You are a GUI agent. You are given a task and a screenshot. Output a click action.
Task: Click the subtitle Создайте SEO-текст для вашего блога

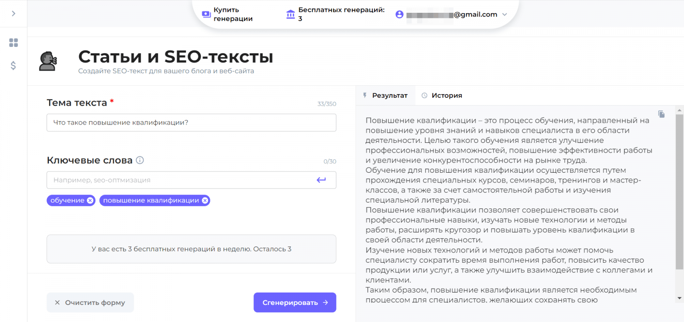pyautogui.click(x=166, y=71)
